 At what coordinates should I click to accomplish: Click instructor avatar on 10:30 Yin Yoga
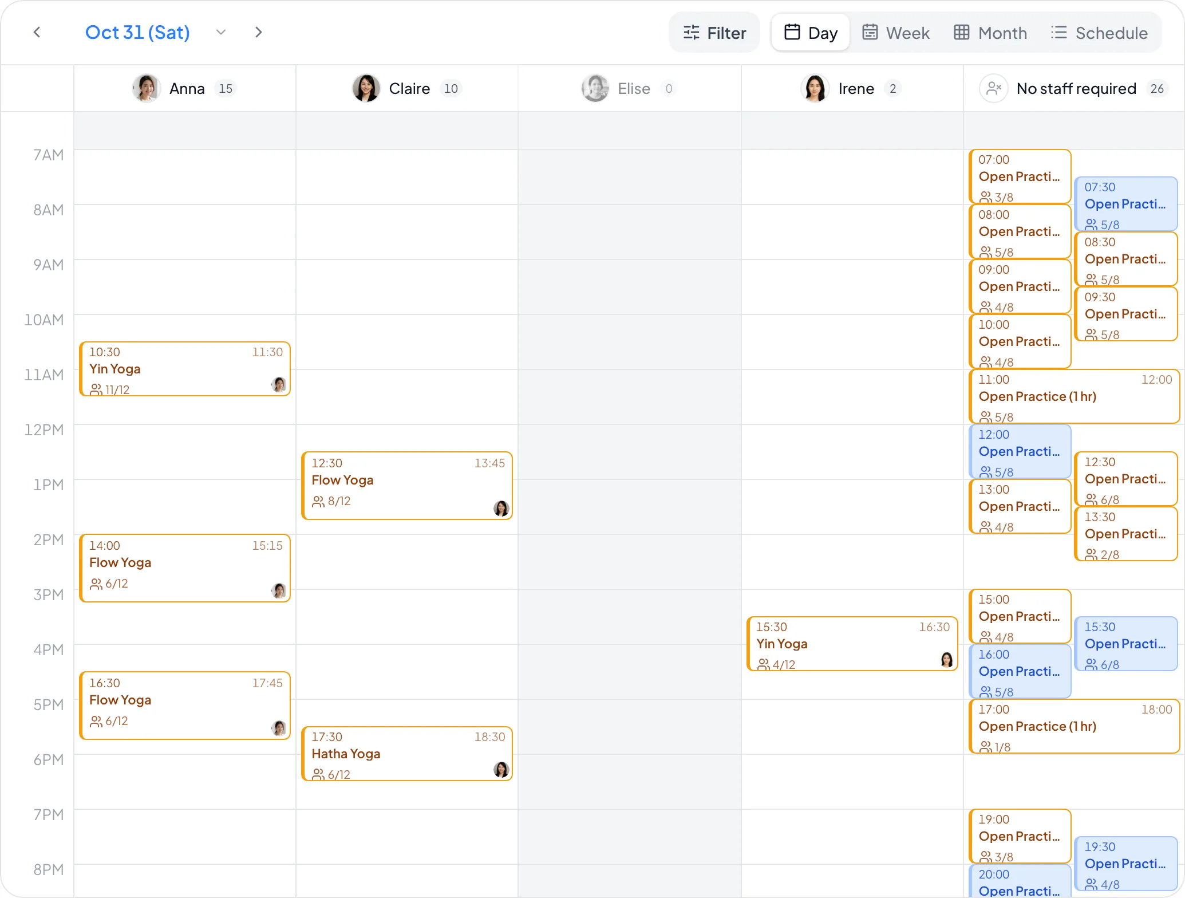point(279,384)
